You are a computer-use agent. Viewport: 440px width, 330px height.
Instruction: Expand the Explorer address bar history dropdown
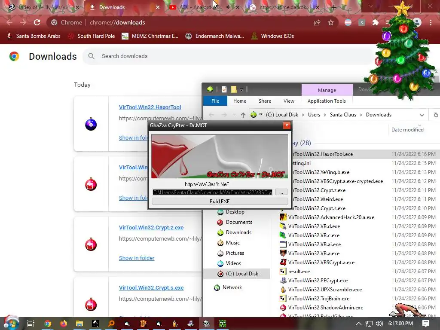click(x=422, y=115)
